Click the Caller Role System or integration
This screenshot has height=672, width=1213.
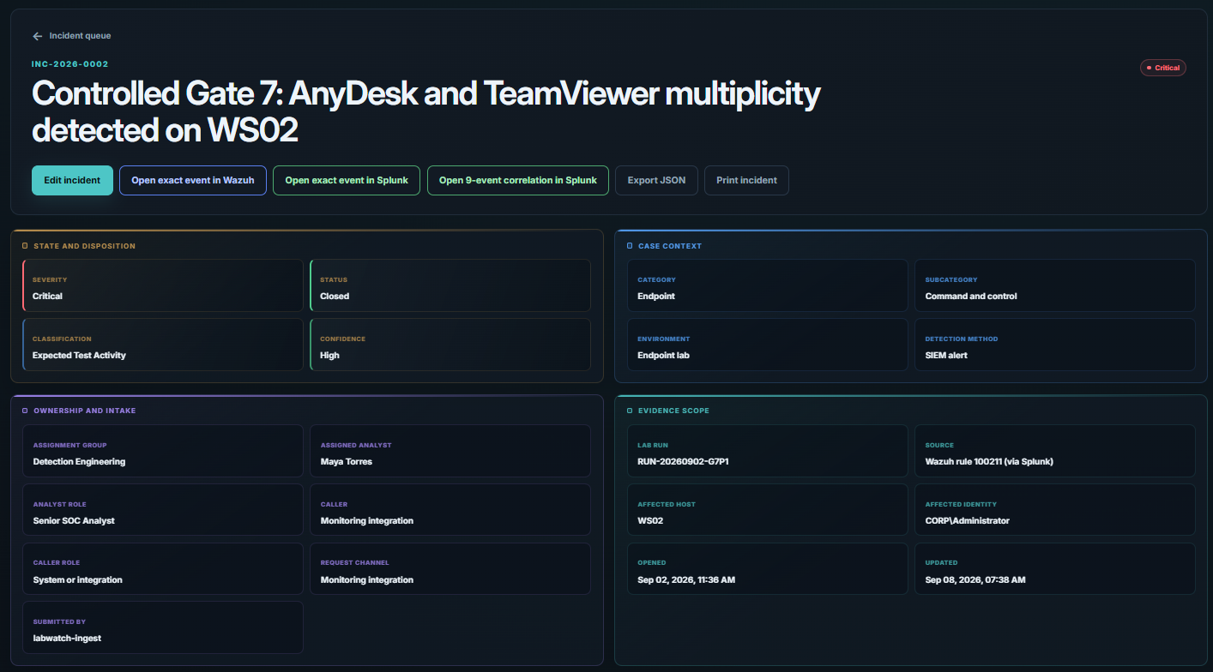coord(77,579)
